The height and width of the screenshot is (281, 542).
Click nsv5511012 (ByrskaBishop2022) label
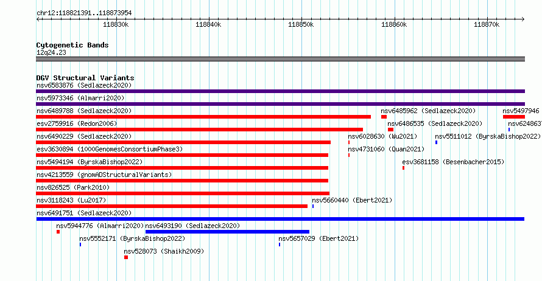[488, 136]
